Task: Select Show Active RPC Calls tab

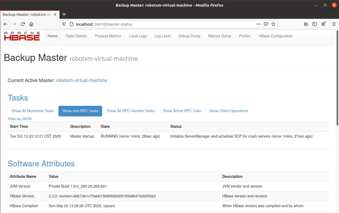Action: [182, 111]
